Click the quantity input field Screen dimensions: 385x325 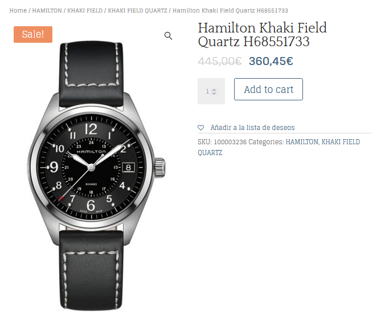[x=211, y=91]
